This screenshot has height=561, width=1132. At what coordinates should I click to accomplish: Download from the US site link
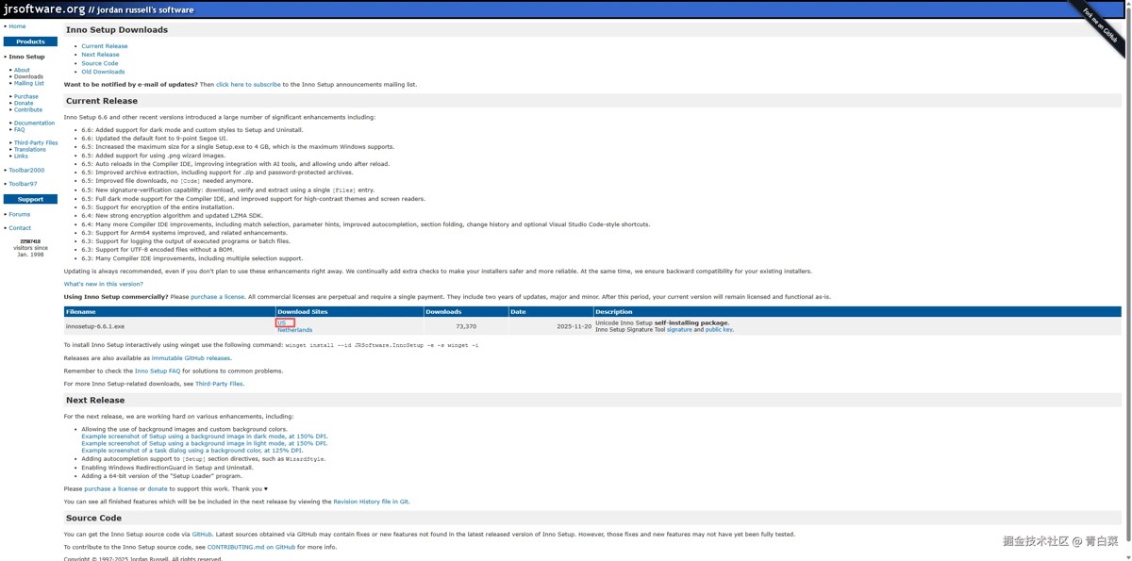(281, 323)
